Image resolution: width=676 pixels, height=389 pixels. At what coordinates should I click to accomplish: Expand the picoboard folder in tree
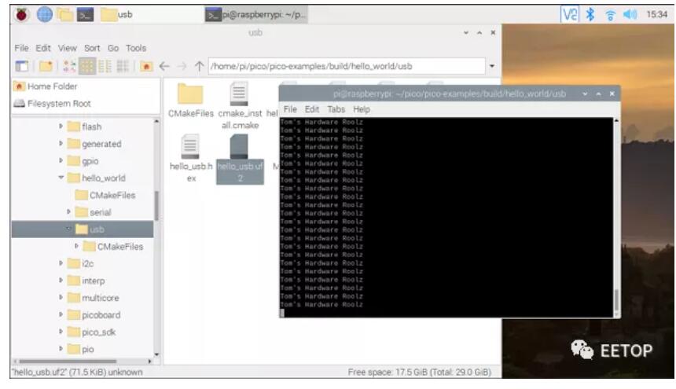click(x=61, y=314)
